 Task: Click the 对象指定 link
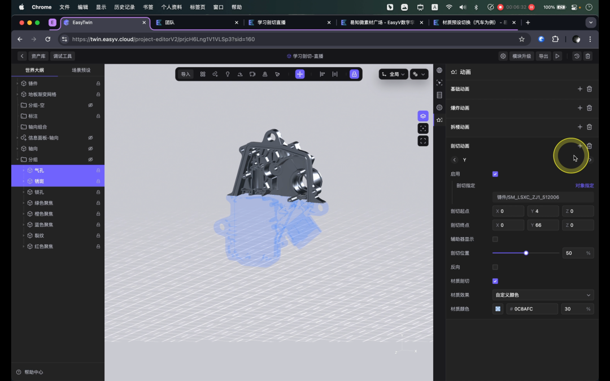tap(585, 186)
